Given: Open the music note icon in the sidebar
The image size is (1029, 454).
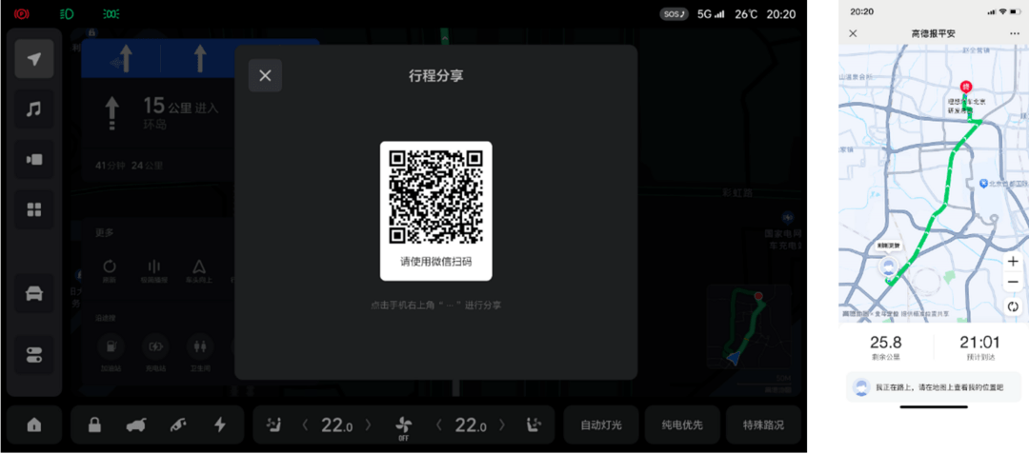Looking at the screenshot, I should click(x=34, y=109).
